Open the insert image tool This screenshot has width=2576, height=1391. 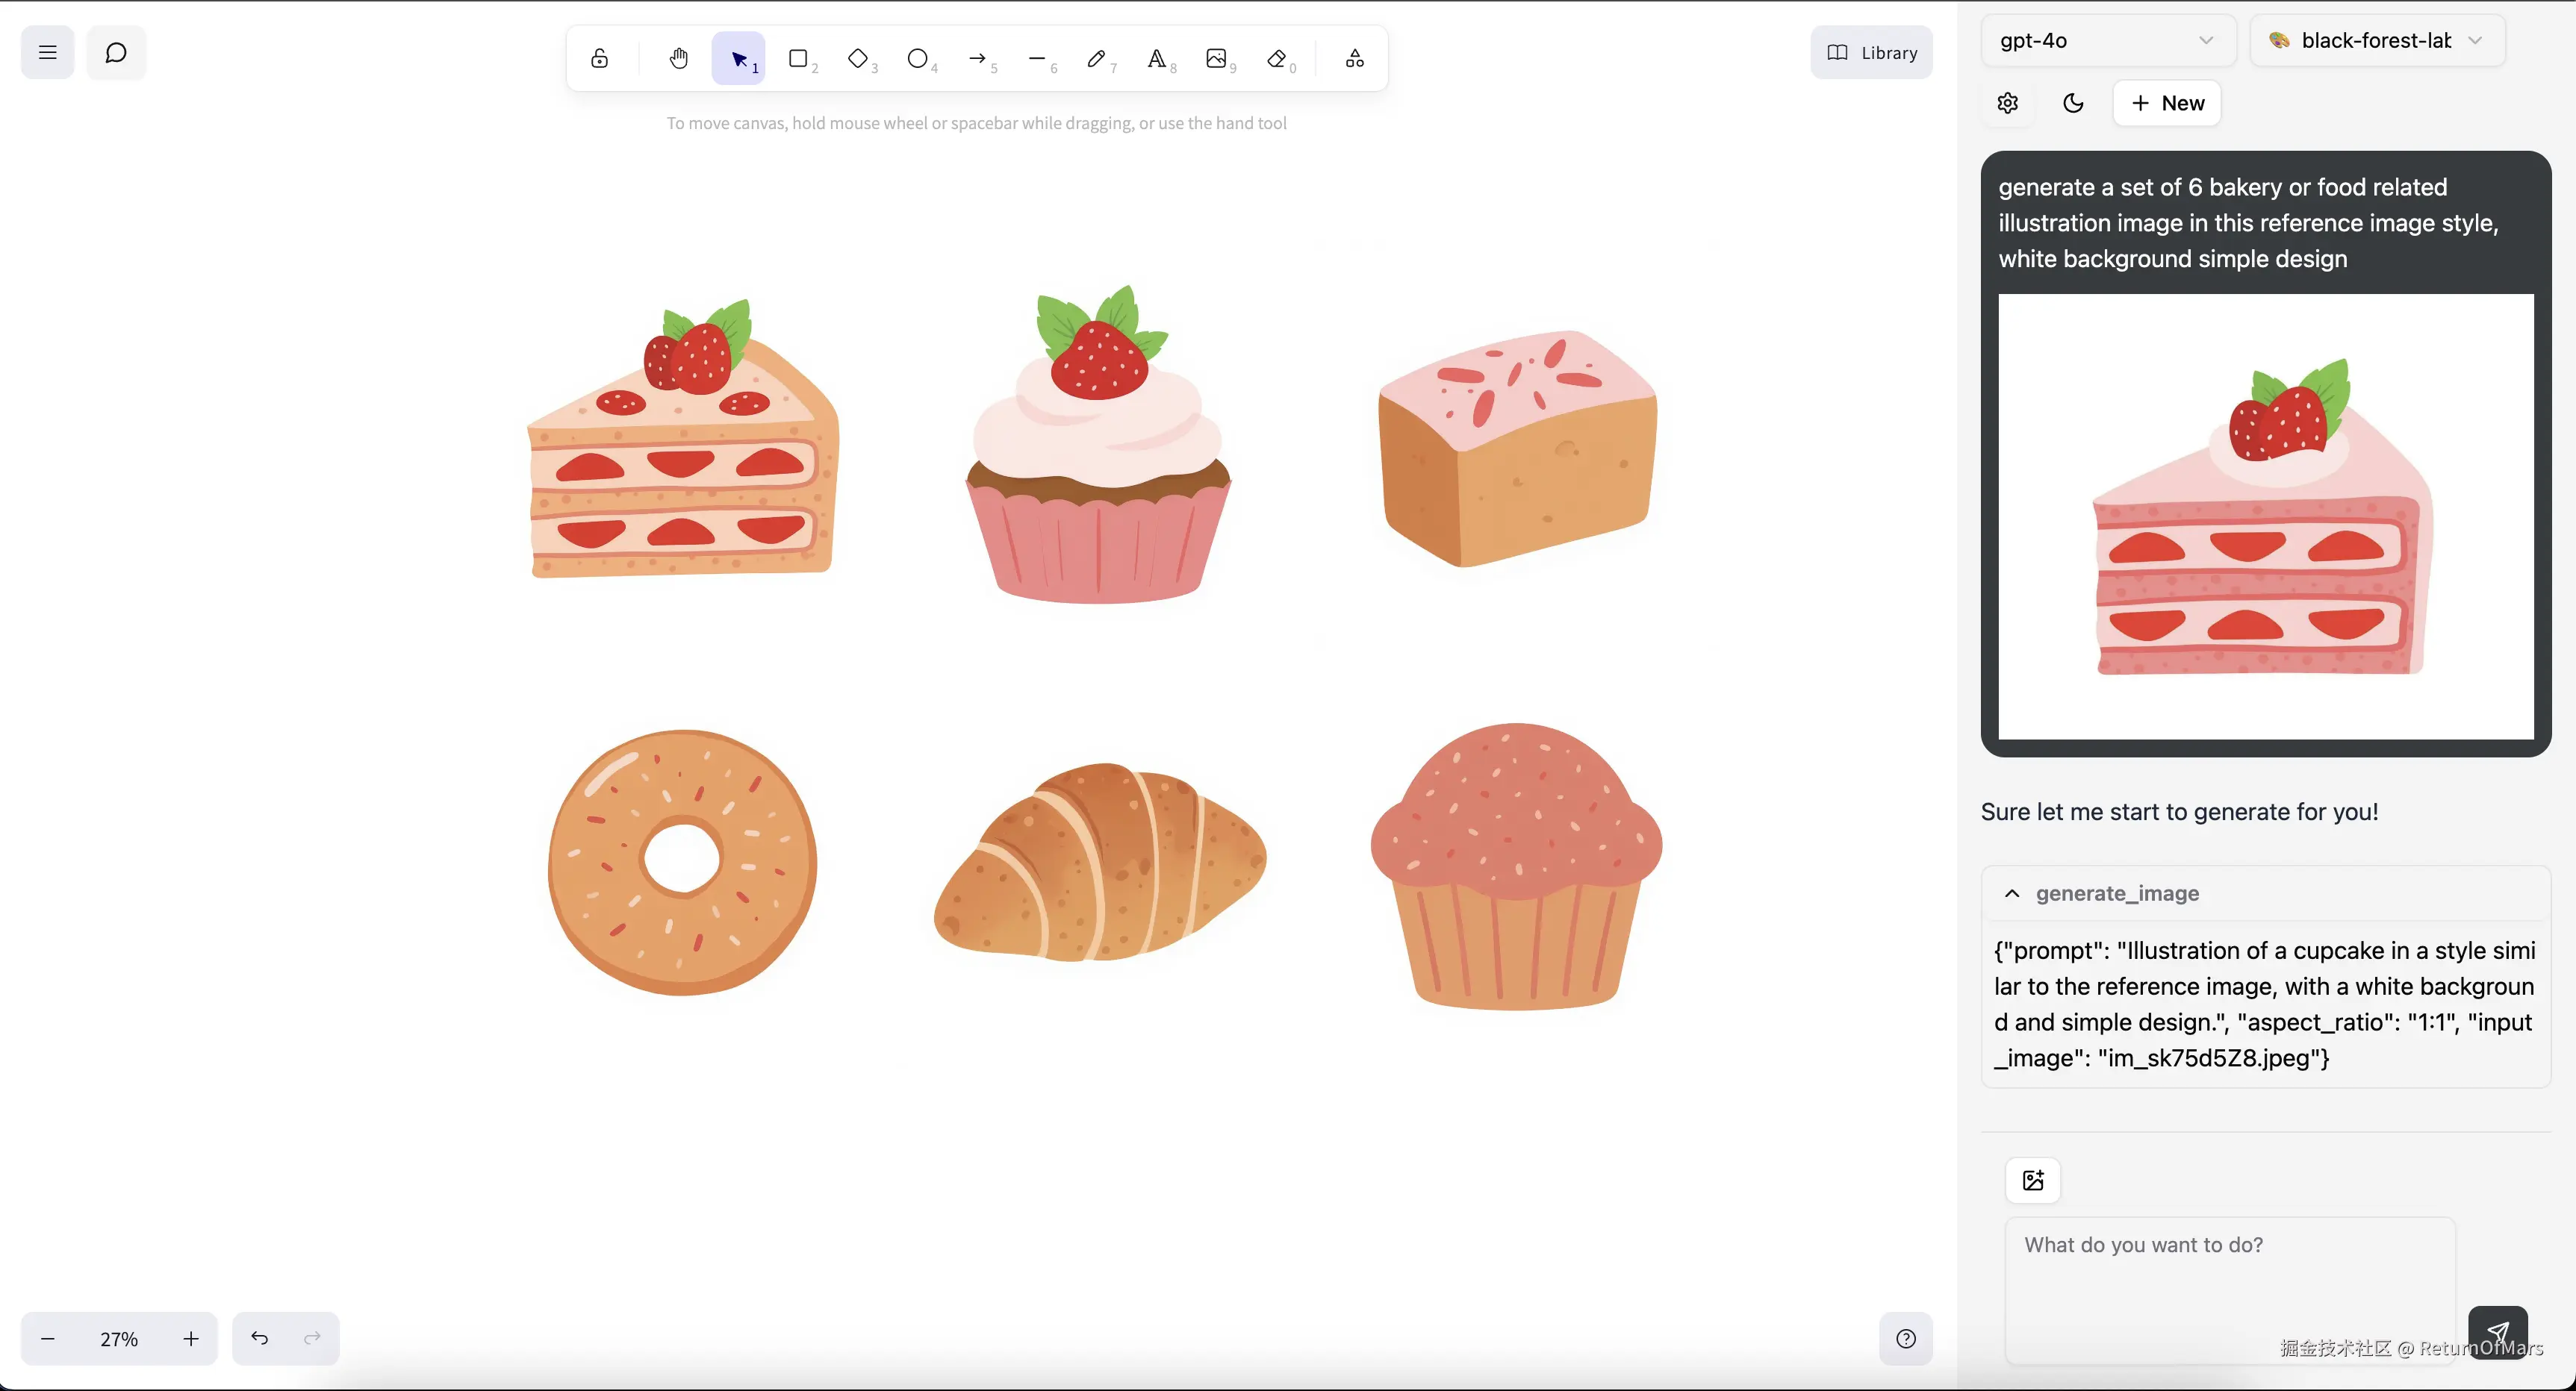coord(1216,58)
